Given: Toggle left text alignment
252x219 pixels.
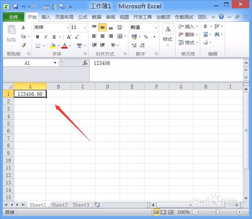Looking at the screenshot, I should click(x=94, y=36).
